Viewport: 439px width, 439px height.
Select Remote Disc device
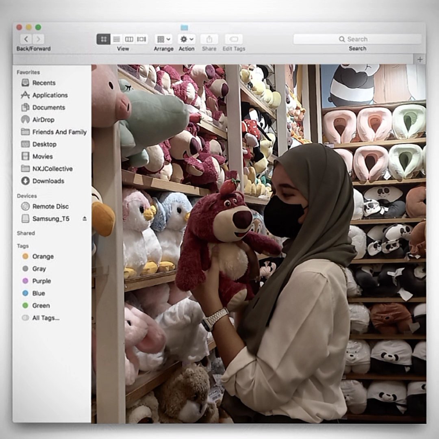tap(45, 206)
